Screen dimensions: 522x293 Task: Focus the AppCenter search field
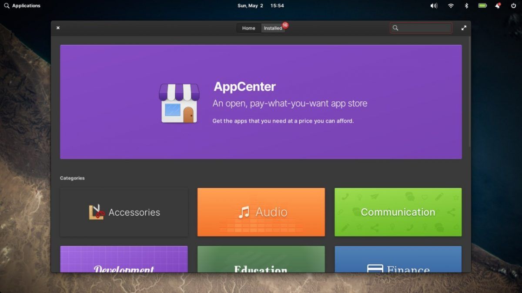point(421,28)
